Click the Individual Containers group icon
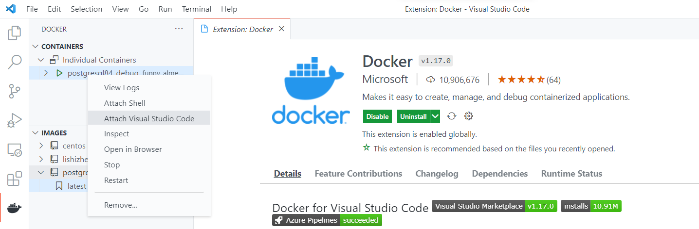This screenshot has width=699, height=229. coord(54,60)
